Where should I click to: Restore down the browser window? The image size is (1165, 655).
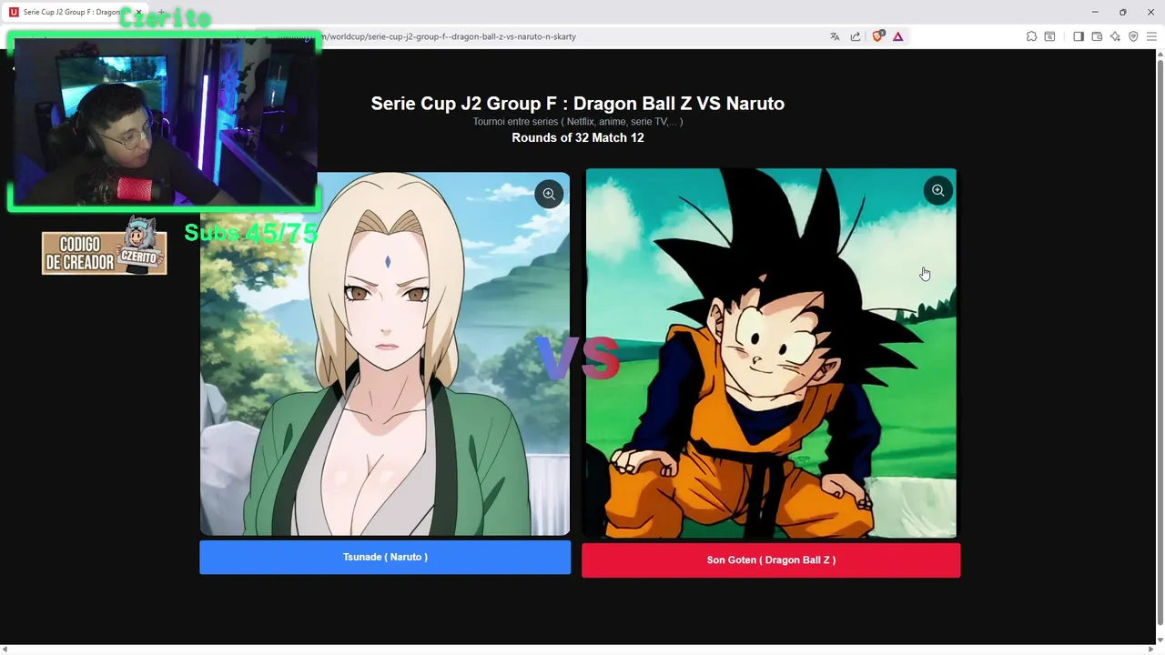(x=1122, y=12)
